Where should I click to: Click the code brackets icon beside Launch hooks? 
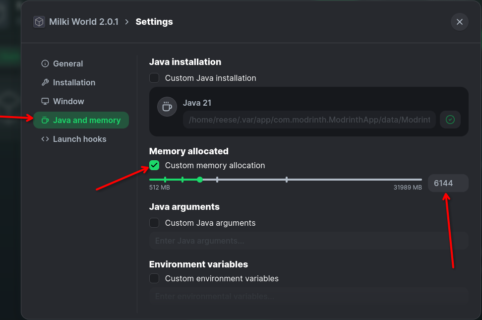45,139
